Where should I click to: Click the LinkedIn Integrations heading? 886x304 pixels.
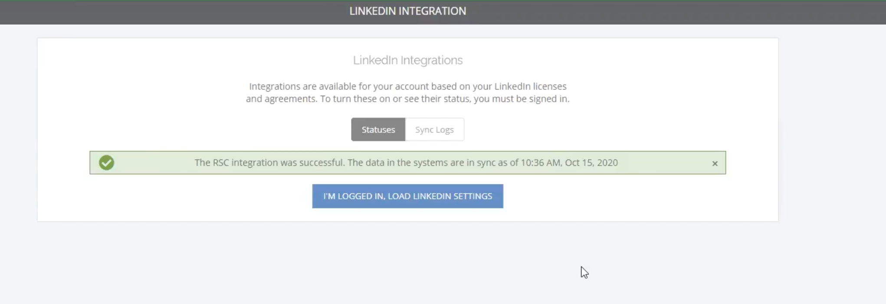tap(407, 60)
